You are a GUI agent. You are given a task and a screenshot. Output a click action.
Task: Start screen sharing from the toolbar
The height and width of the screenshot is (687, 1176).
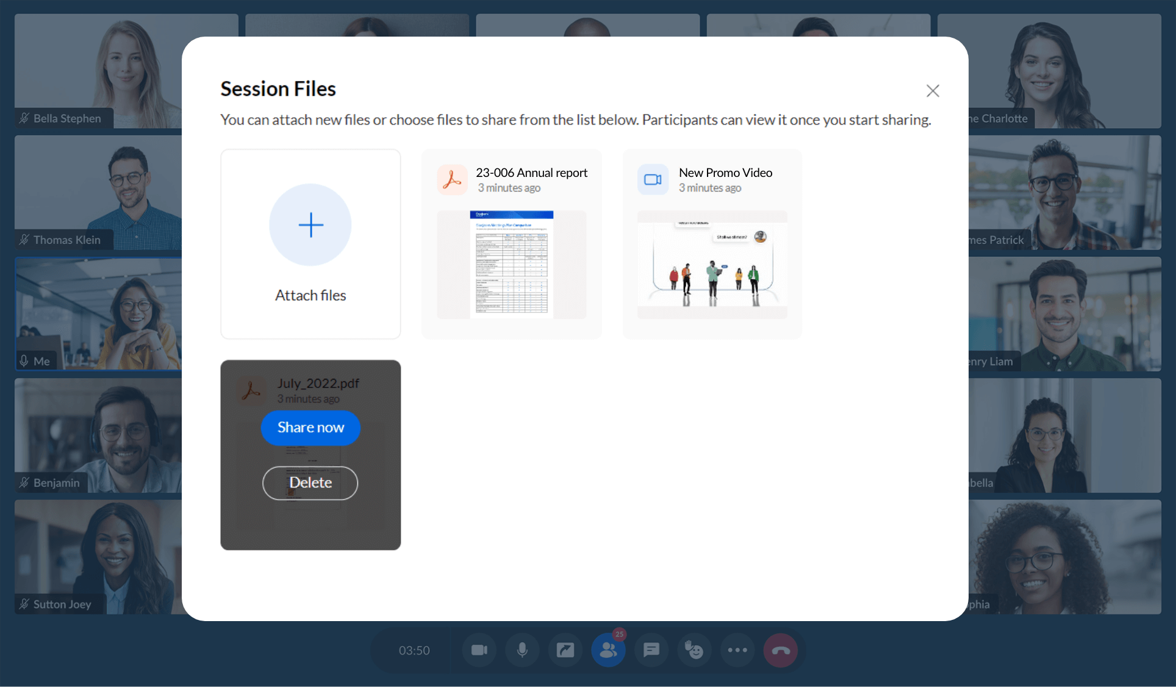(x=565, y=650)
